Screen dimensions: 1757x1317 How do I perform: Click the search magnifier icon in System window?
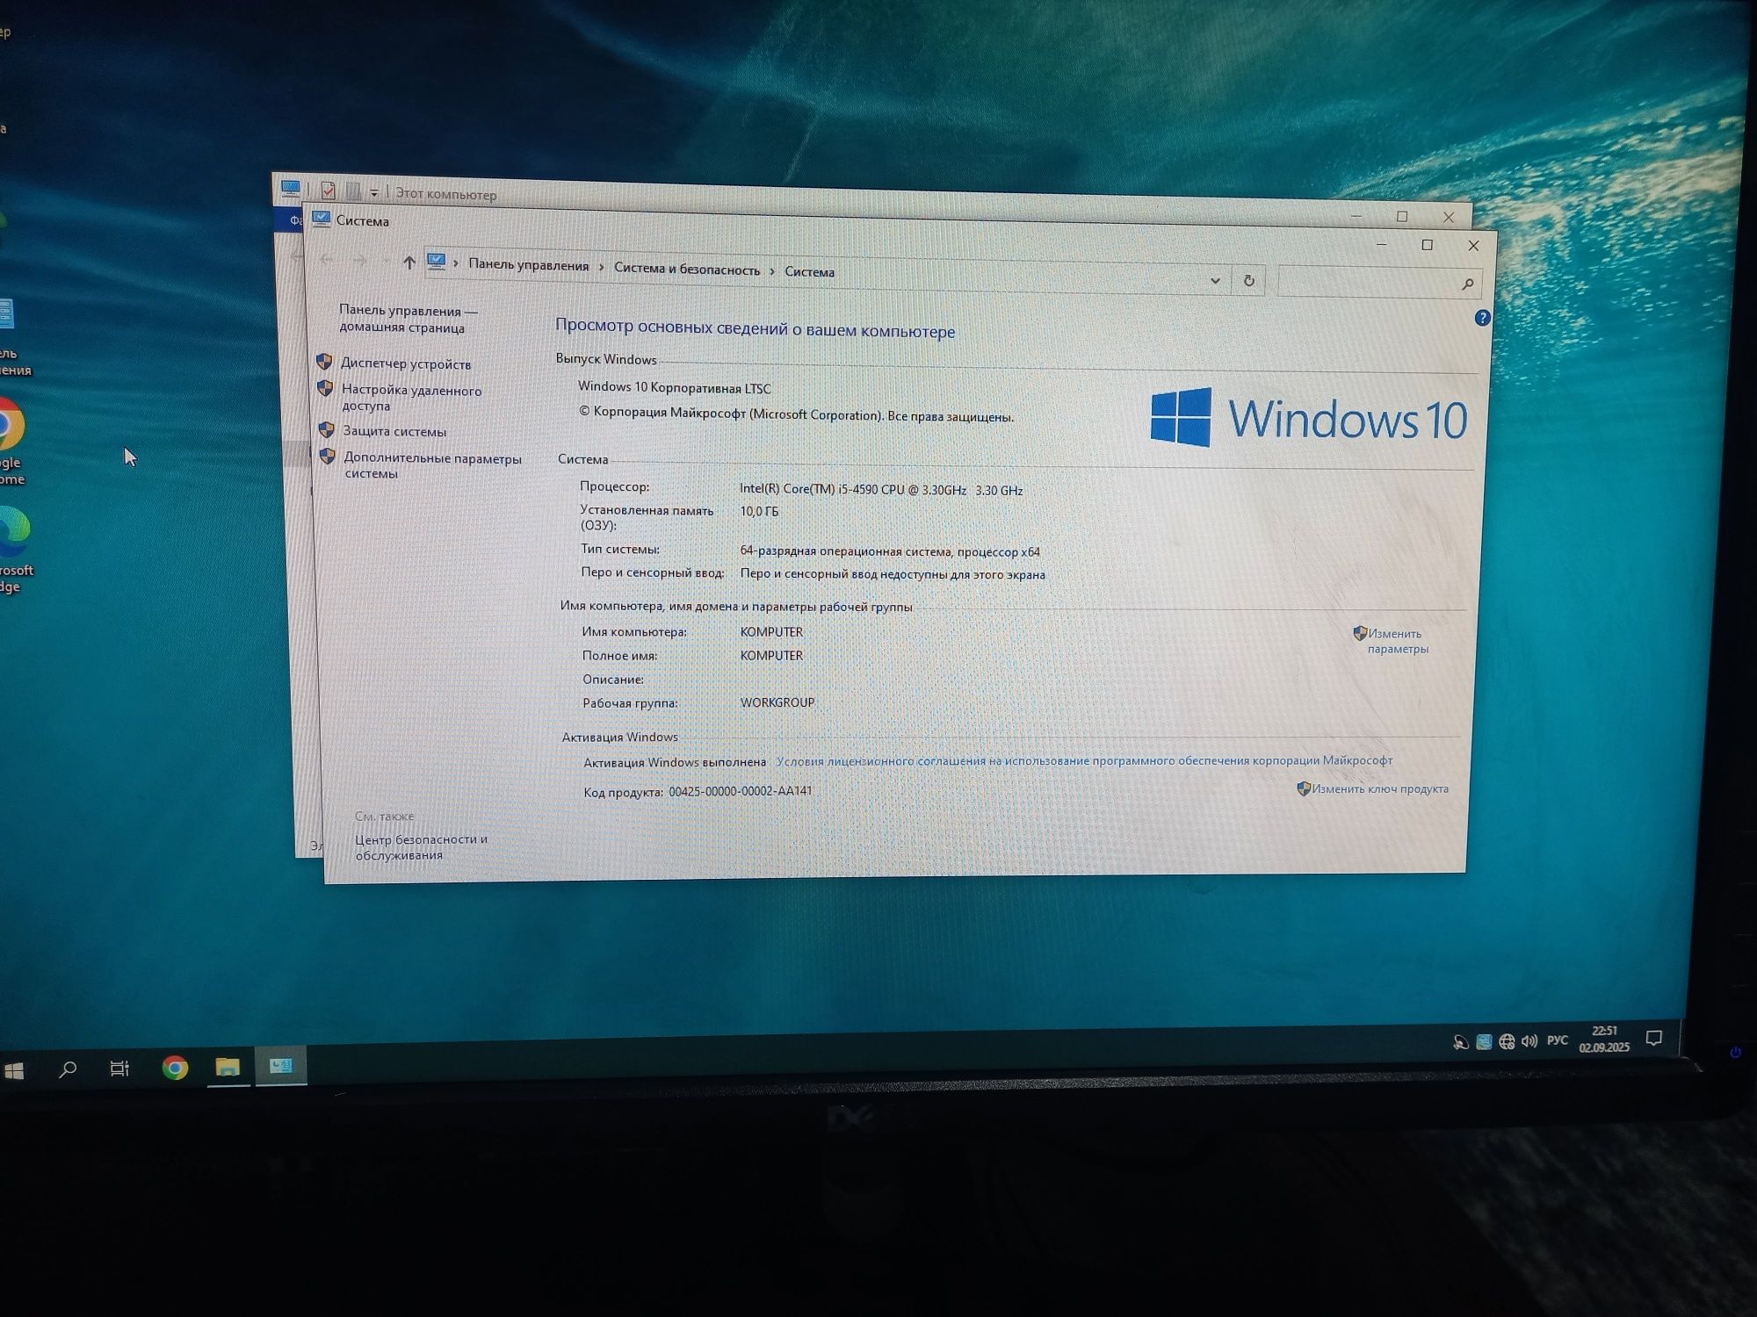[x=1467, y=284]
